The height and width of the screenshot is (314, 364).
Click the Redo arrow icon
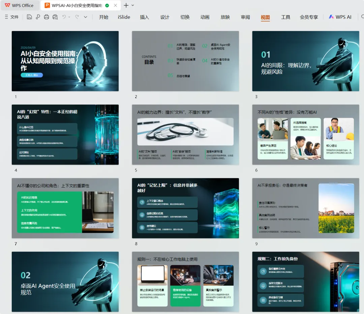point(77,17)
